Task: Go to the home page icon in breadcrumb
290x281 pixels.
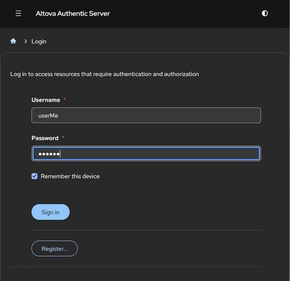Action: pyautogui.click(x=14, y=41)
